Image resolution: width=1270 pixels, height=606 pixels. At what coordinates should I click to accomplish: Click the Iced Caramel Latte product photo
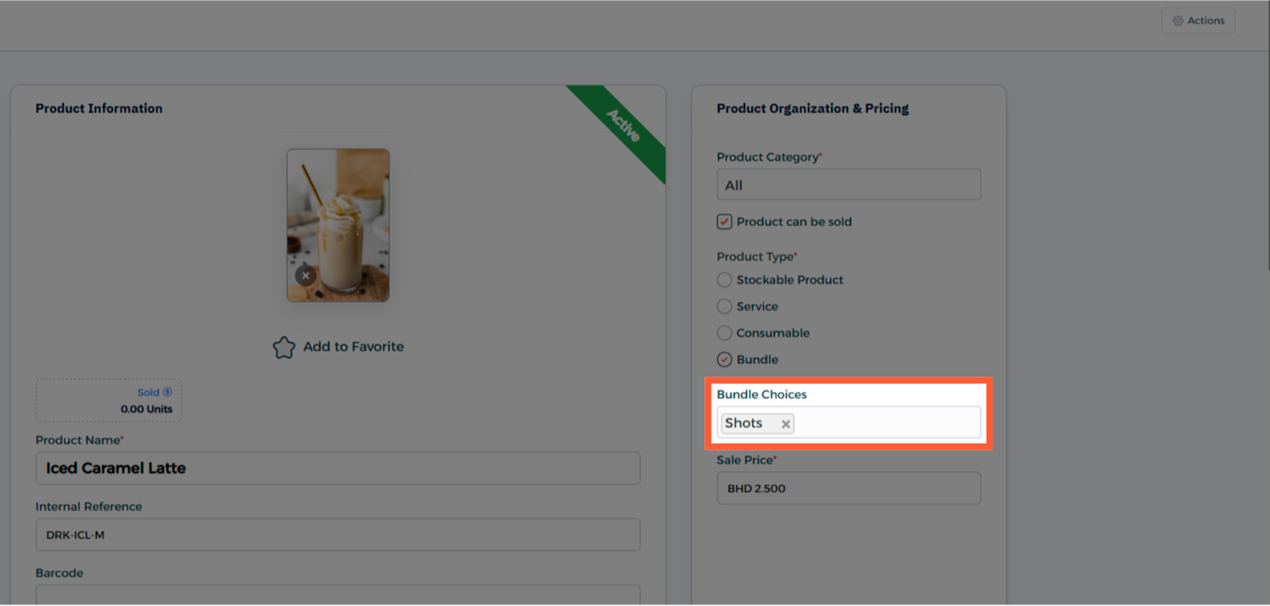coord(339,212)
